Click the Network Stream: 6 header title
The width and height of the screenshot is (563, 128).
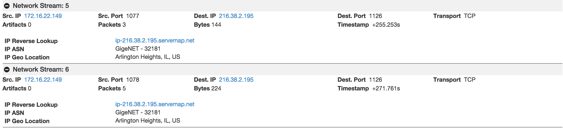click(x=41, y=69)
